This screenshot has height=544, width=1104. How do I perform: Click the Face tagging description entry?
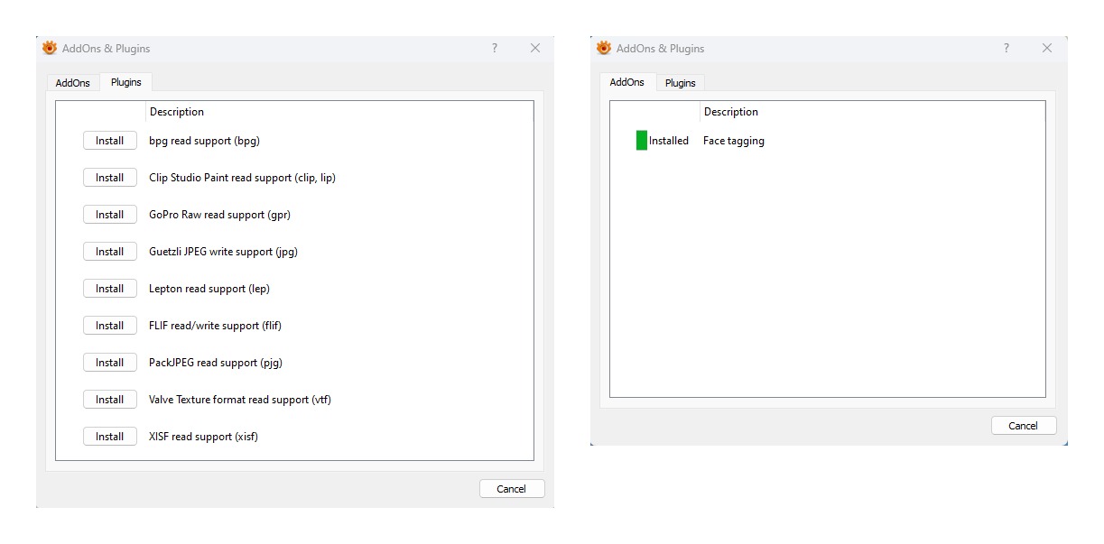point(734,141)
